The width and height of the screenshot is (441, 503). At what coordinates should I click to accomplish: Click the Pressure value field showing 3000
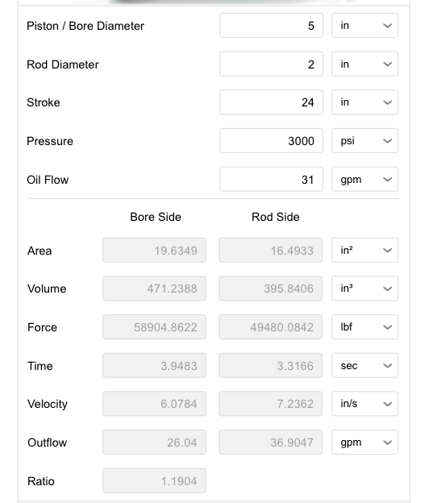272,141
